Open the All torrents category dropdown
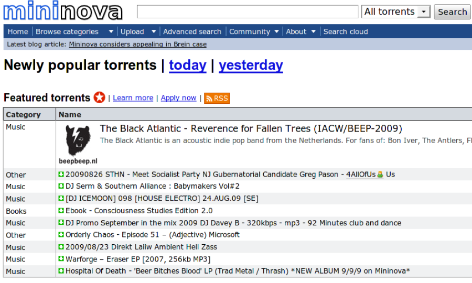472x283 pixels. [396, 12]
